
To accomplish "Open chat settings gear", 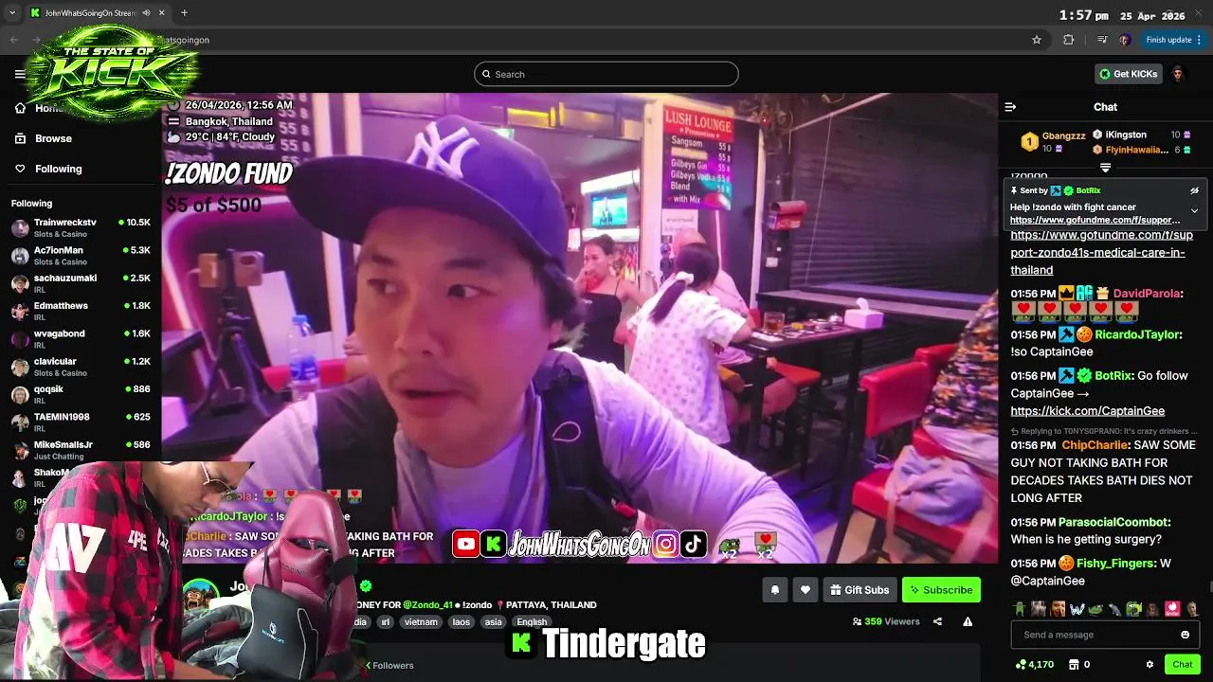I will (x=1150, y=664).
